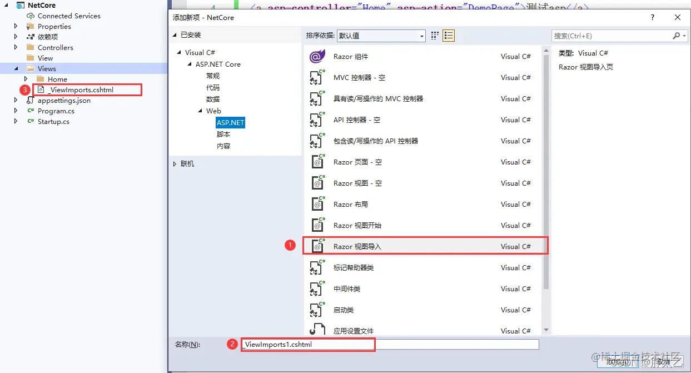
Task: Select the 脚本 category
Action: click(x=223, y=135)
